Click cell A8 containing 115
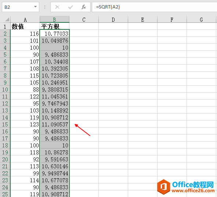 pyautogui.click(x=25, y=75)
